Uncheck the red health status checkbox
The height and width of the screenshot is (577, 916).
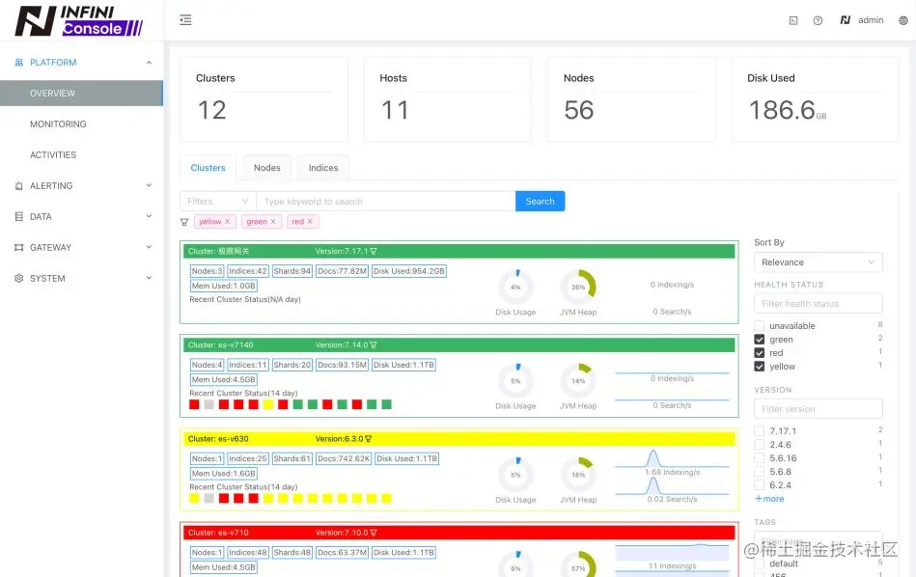coord(760,353)
